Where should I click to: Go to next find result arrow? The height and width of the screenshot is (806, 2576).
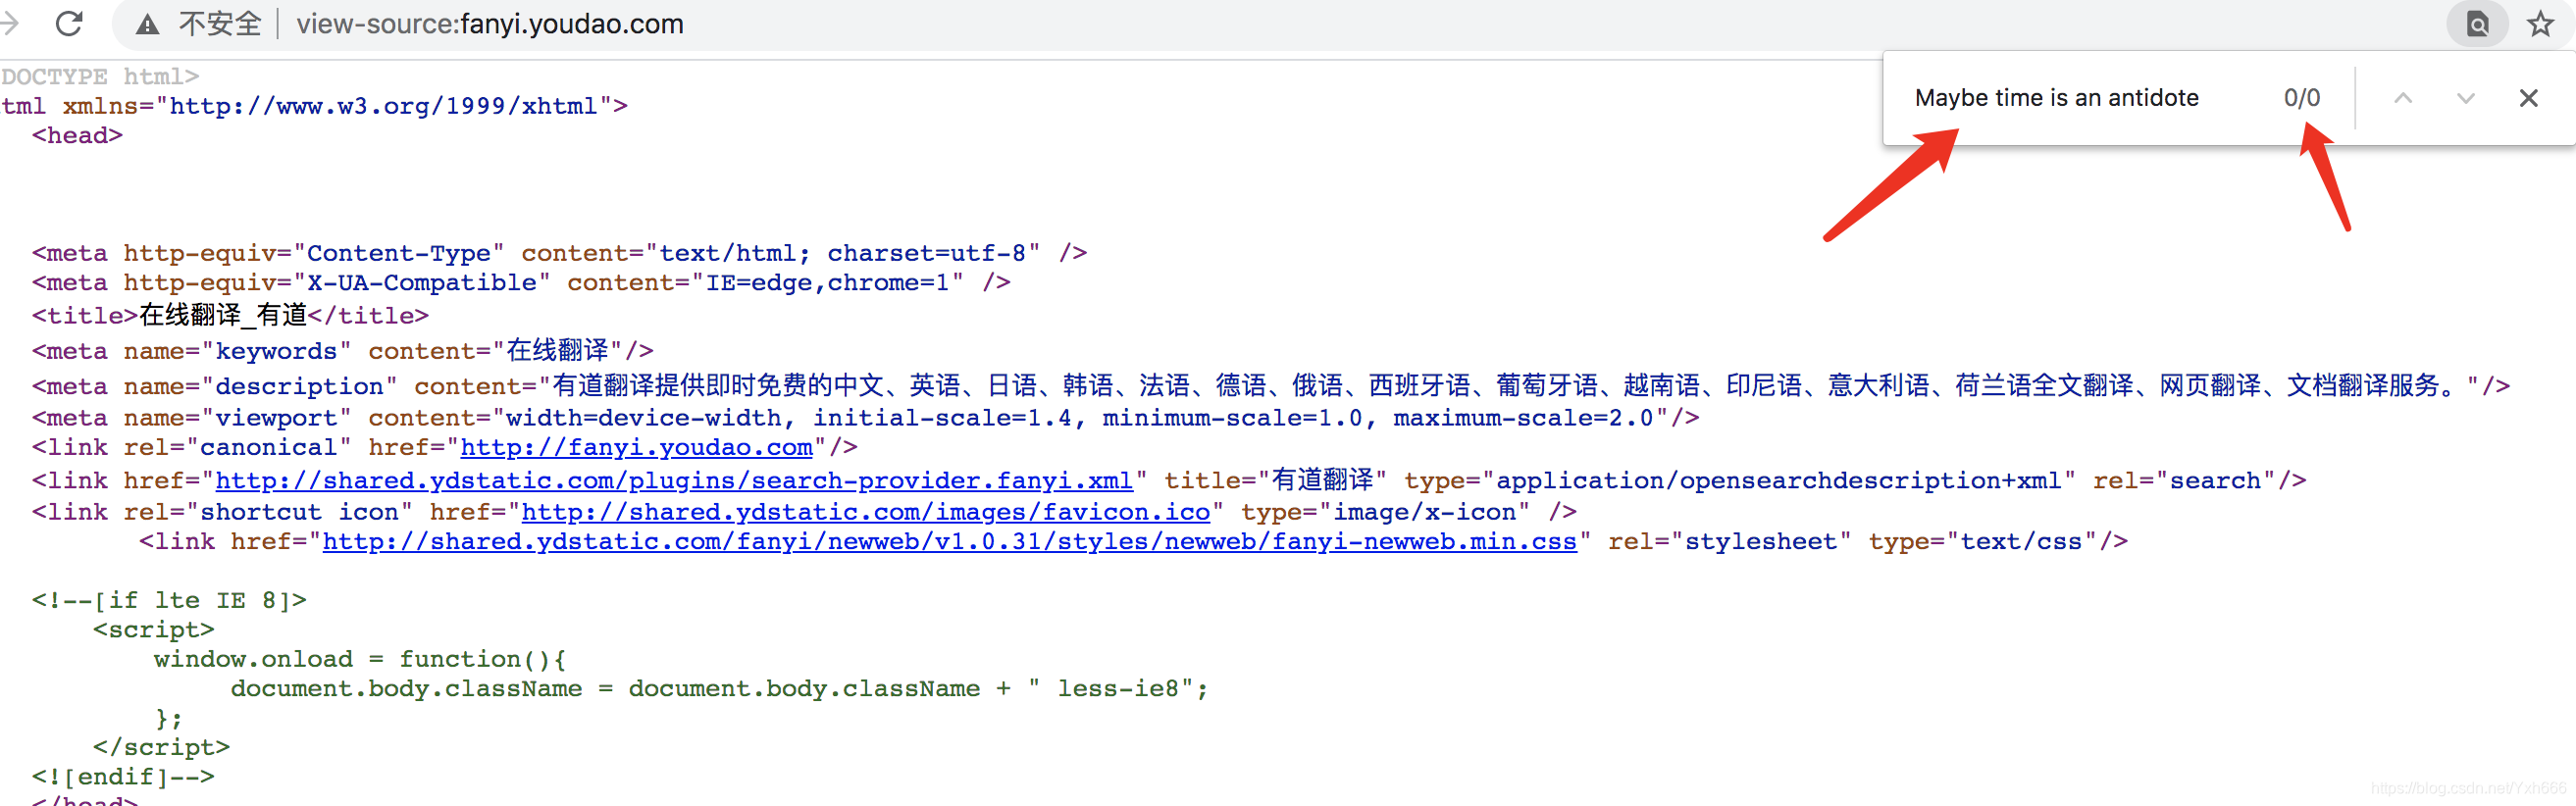2466,98
